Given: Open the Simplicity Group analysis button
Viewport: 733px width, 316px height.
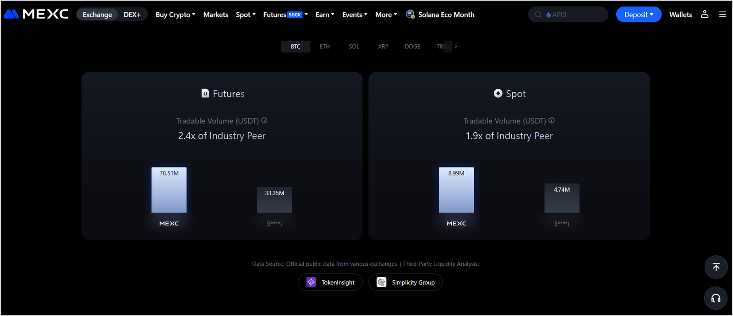Looking at the screenshot, I should [405, 282].
